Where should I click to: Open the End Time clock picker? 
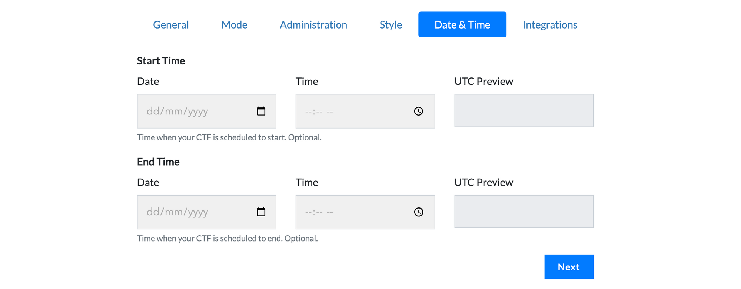coord(419,212)
